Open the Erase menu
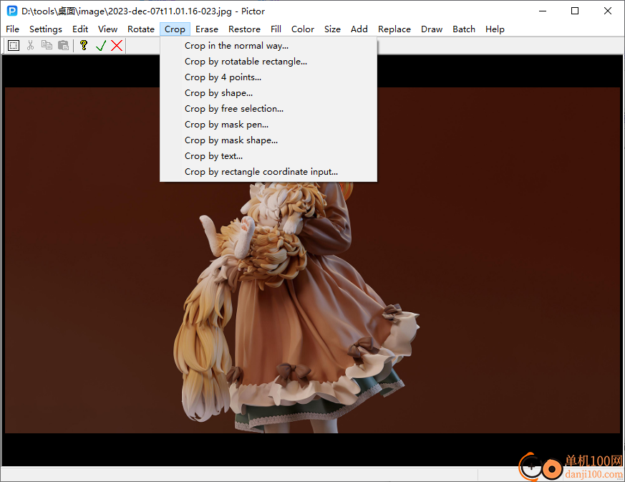This screenshot has width=625, height=482. point(207,29)
